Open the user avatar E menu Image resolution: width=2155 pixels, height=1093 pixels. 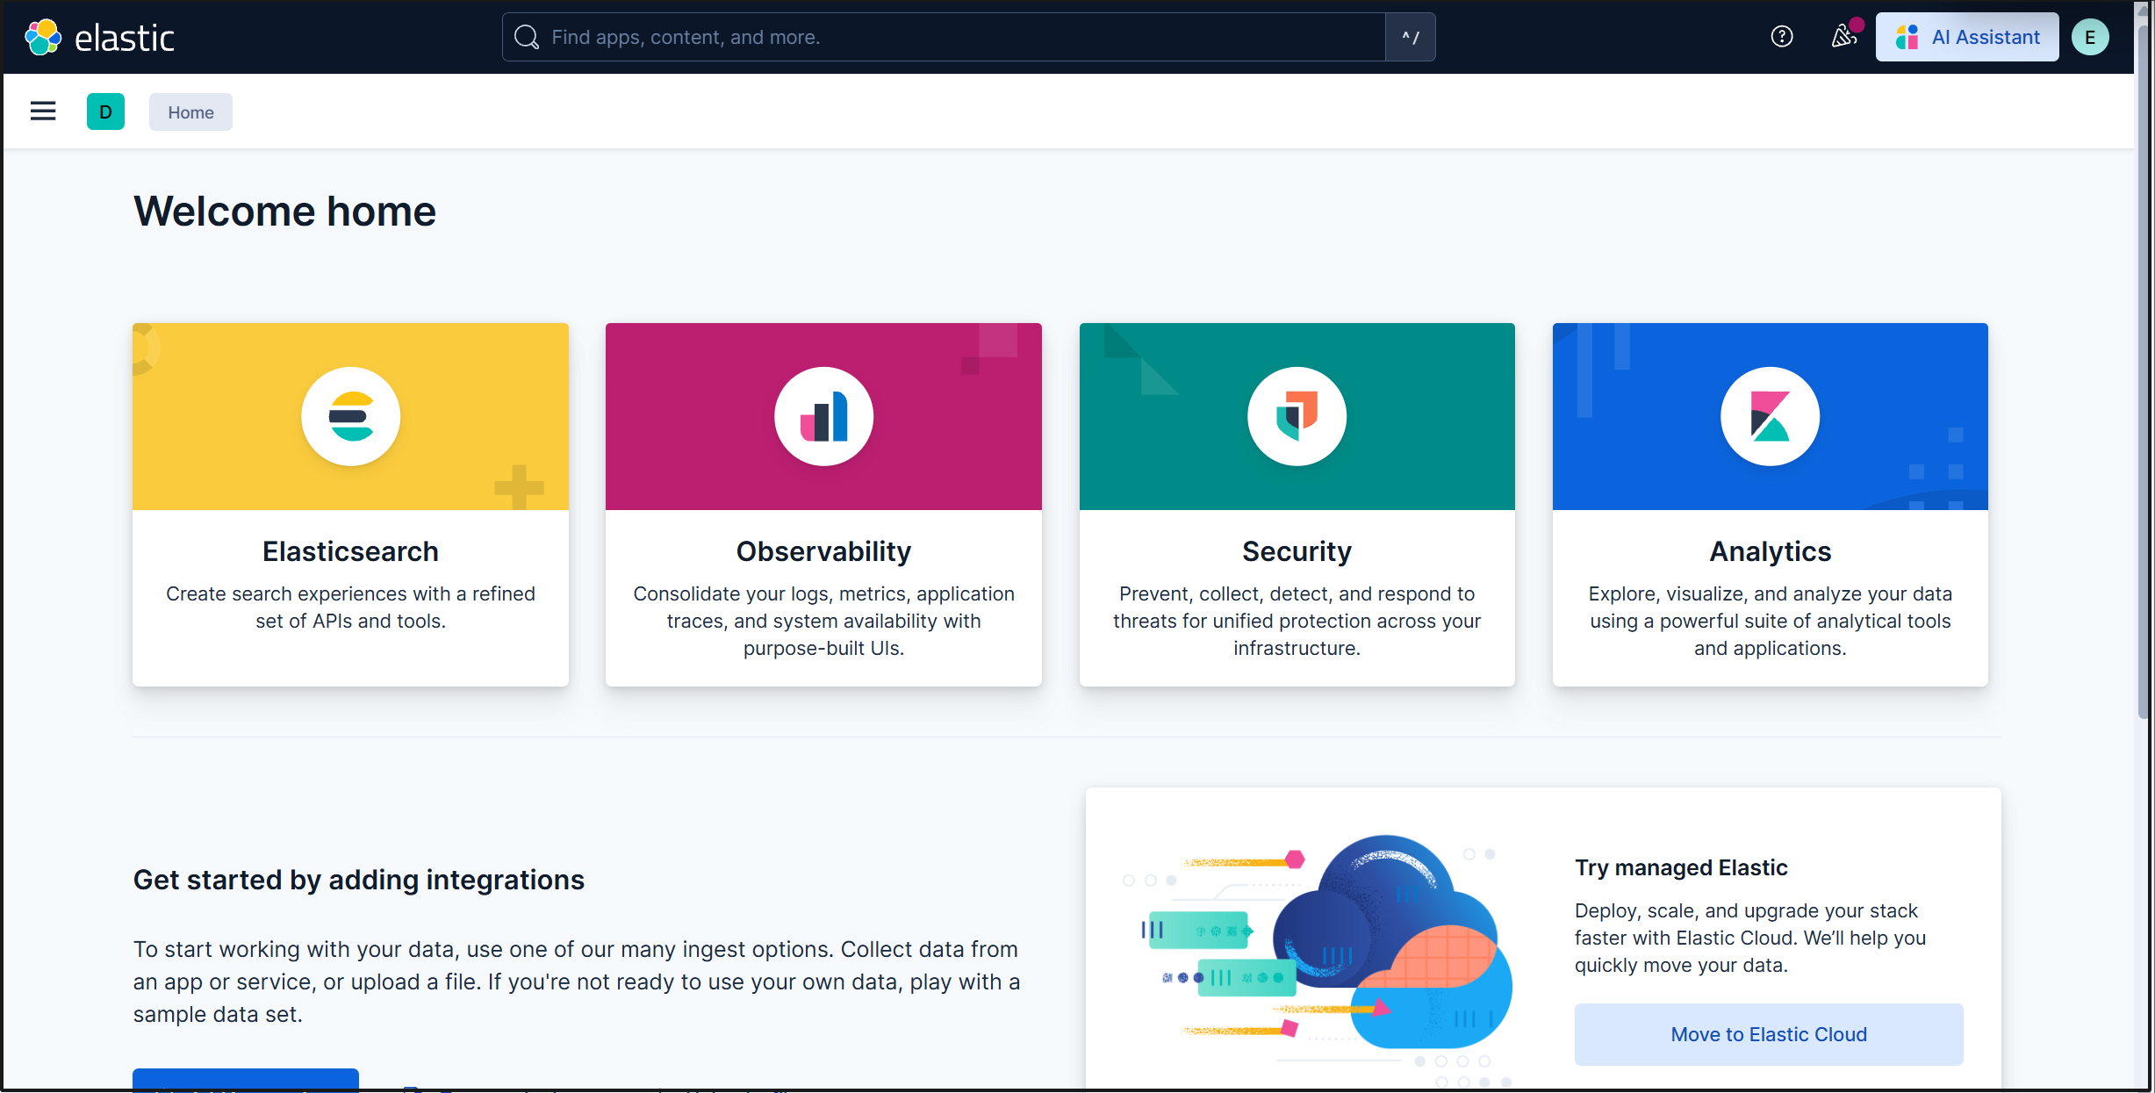click(x=2089, y=37)
